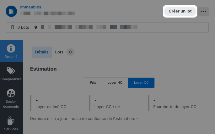Open the Services coffee cup icon
Viewport: 215px width, 134px height.
coord(11,121)
